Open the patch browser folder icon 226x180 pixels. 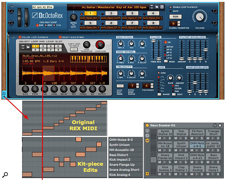[x=157, y=7]
